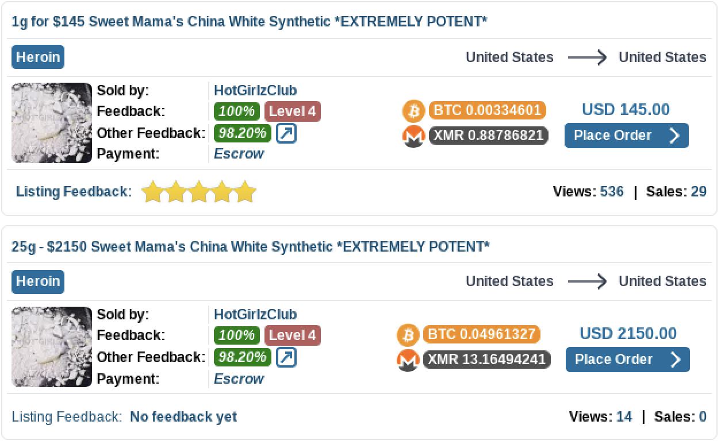The image size is (721, 448).
Task: Click the Level 4 badge in the 1g listing
Action: click(293, 111)
